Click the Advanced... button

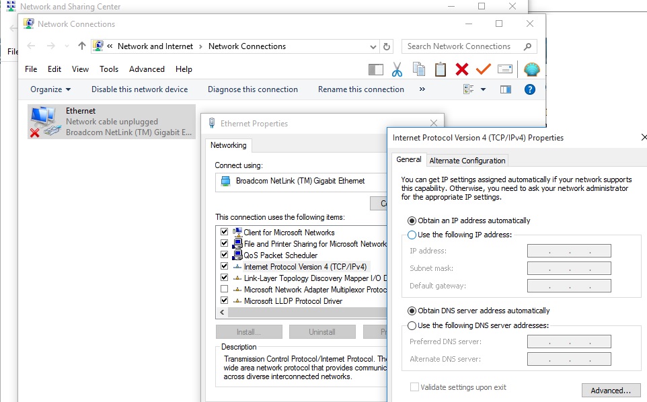(611, 391)
